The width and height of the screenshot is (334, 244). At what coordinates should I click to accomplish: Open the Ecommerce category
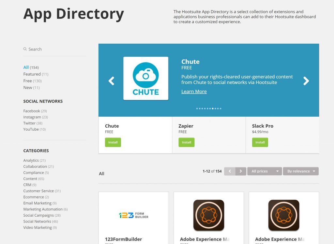[36, 197]
